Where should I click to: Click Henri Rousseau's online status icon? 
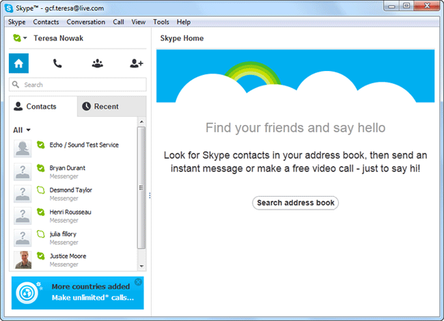pyautogui.click(x=41, y=212)
